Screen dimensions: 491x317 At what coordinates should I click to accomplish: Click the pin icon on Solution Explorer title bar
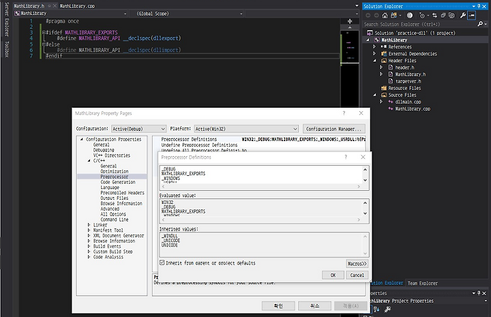click(479, 6)
